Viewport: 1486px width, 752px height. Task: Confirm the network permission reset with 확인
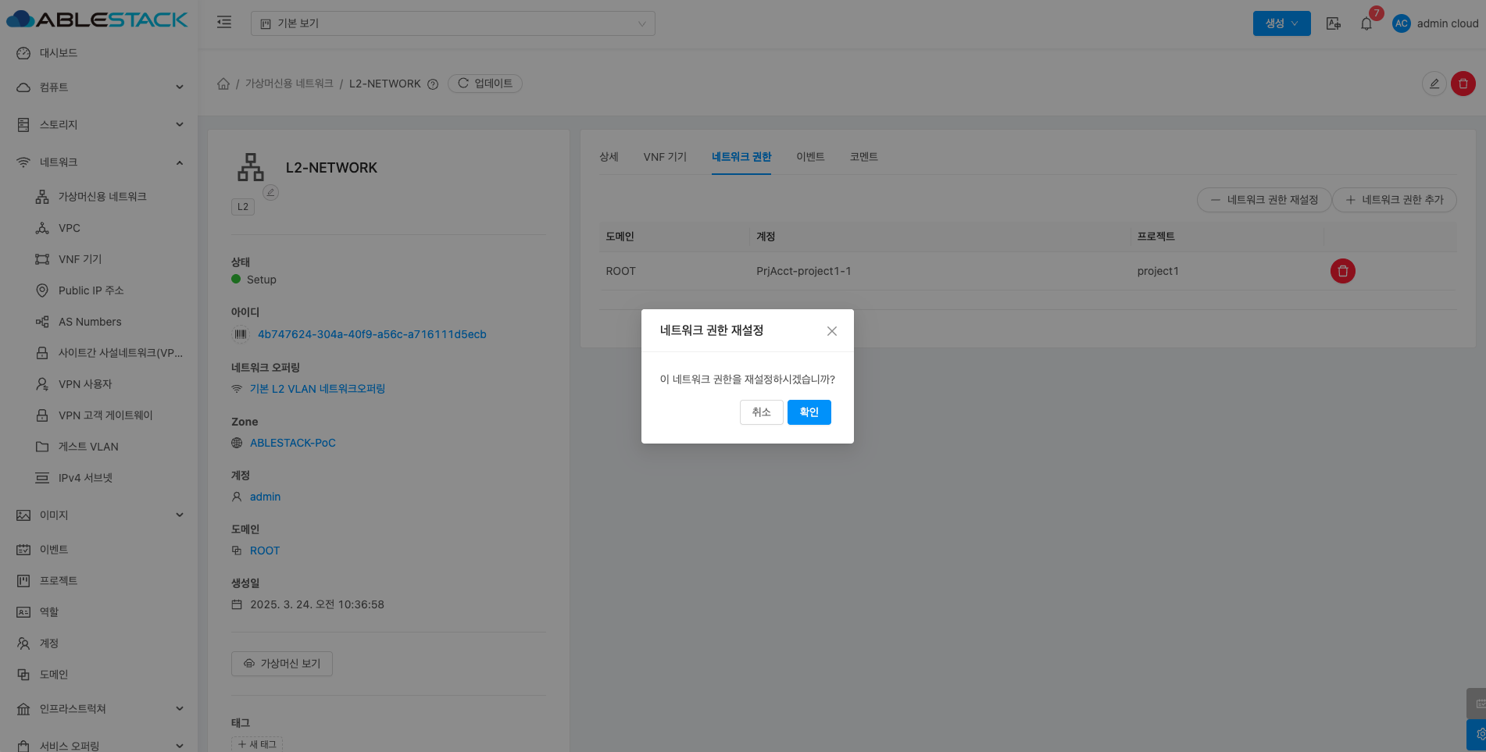pyautogui.click(x=809, y=412)
